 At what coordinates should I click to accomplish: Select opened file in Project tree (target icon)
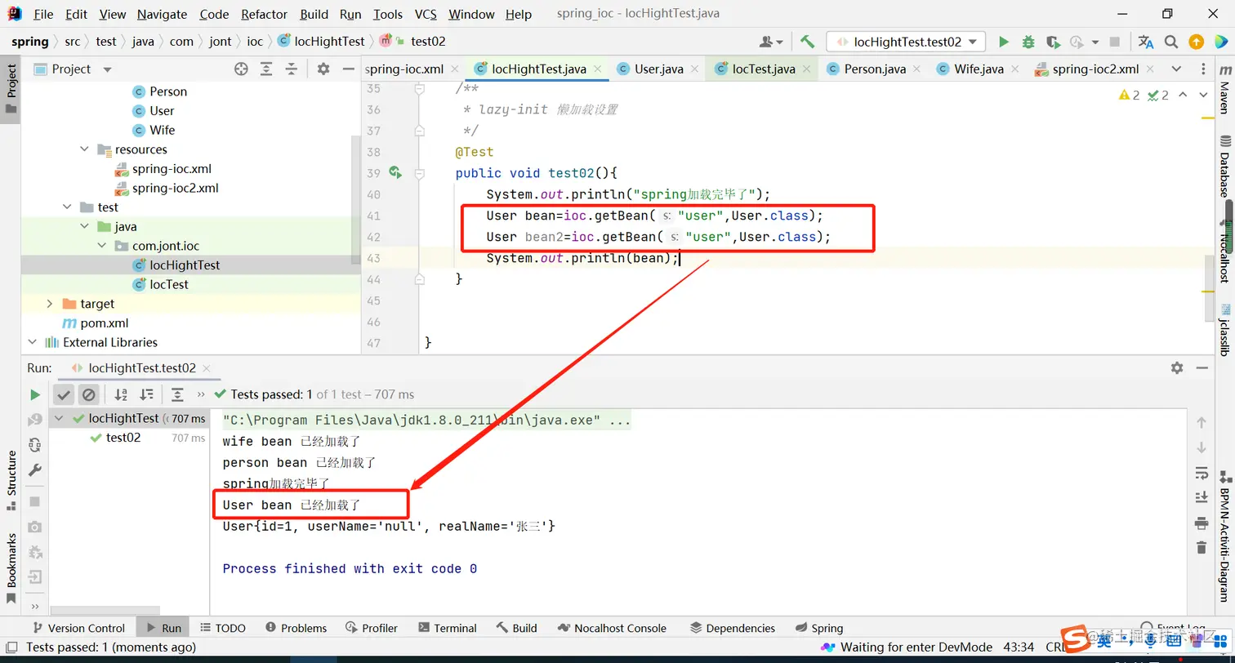(x=241, y=69)
